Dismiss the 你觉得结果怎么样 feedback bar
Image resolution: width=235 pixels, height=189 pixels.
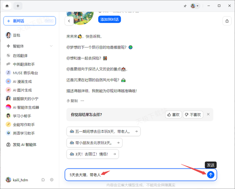[208, 114]
